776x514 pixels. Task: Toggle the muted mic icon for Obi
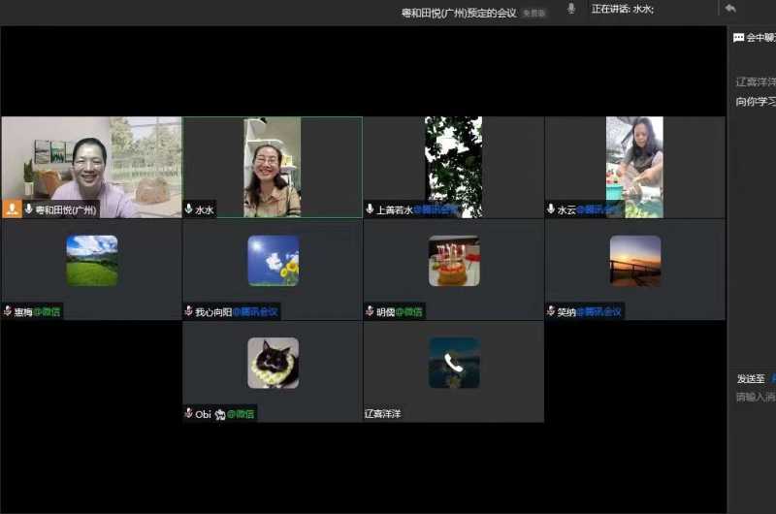click(x=188, y=413)
